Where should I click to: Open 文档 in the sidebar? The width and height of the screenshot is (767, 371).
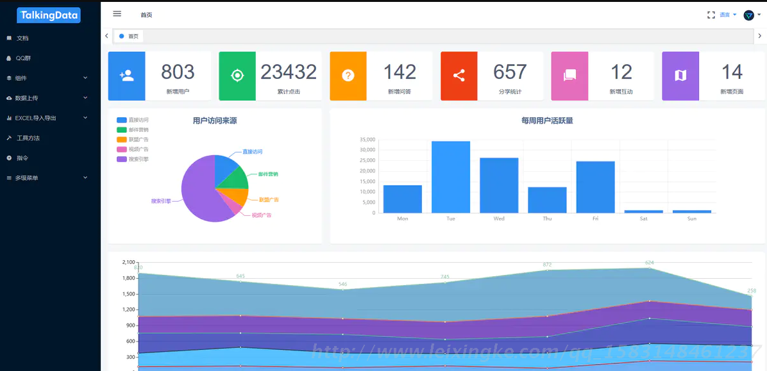coord(22,38)
